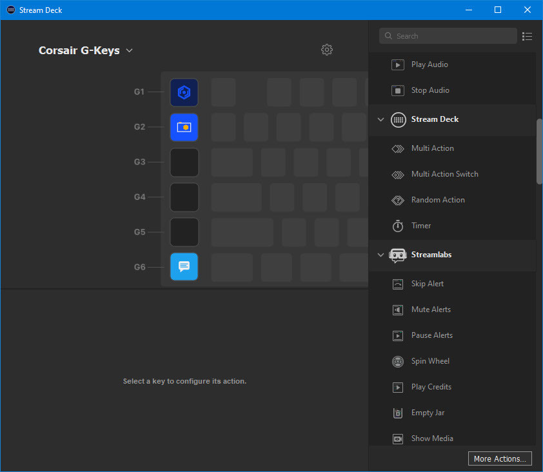Select the 'Empty Jar' label

coord(428,413)
